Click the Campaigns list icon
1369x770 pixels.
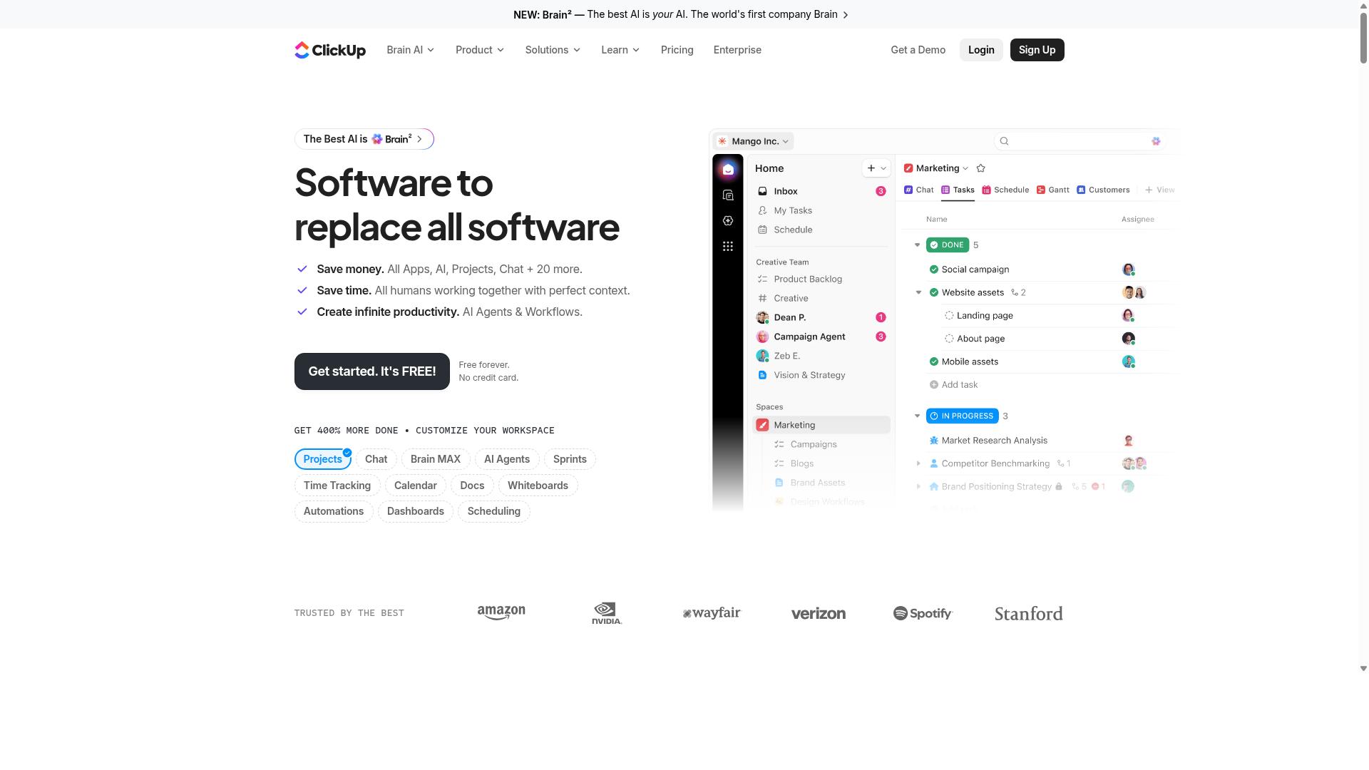coord(779,444)
